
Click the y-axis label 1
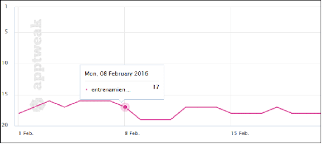point(6,6)
